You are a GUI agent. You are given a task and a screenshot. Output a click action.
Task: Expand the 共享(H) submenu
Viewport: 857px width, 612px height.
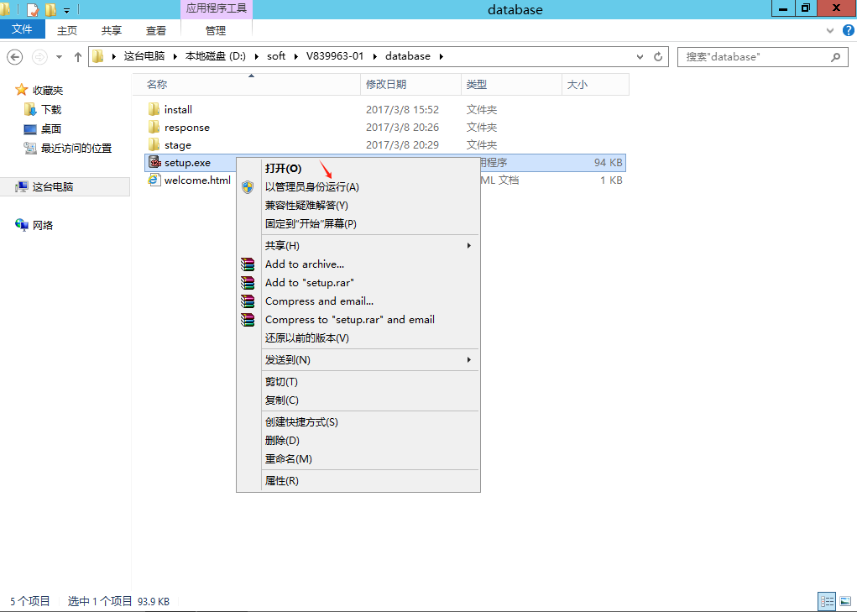(358, 246)
